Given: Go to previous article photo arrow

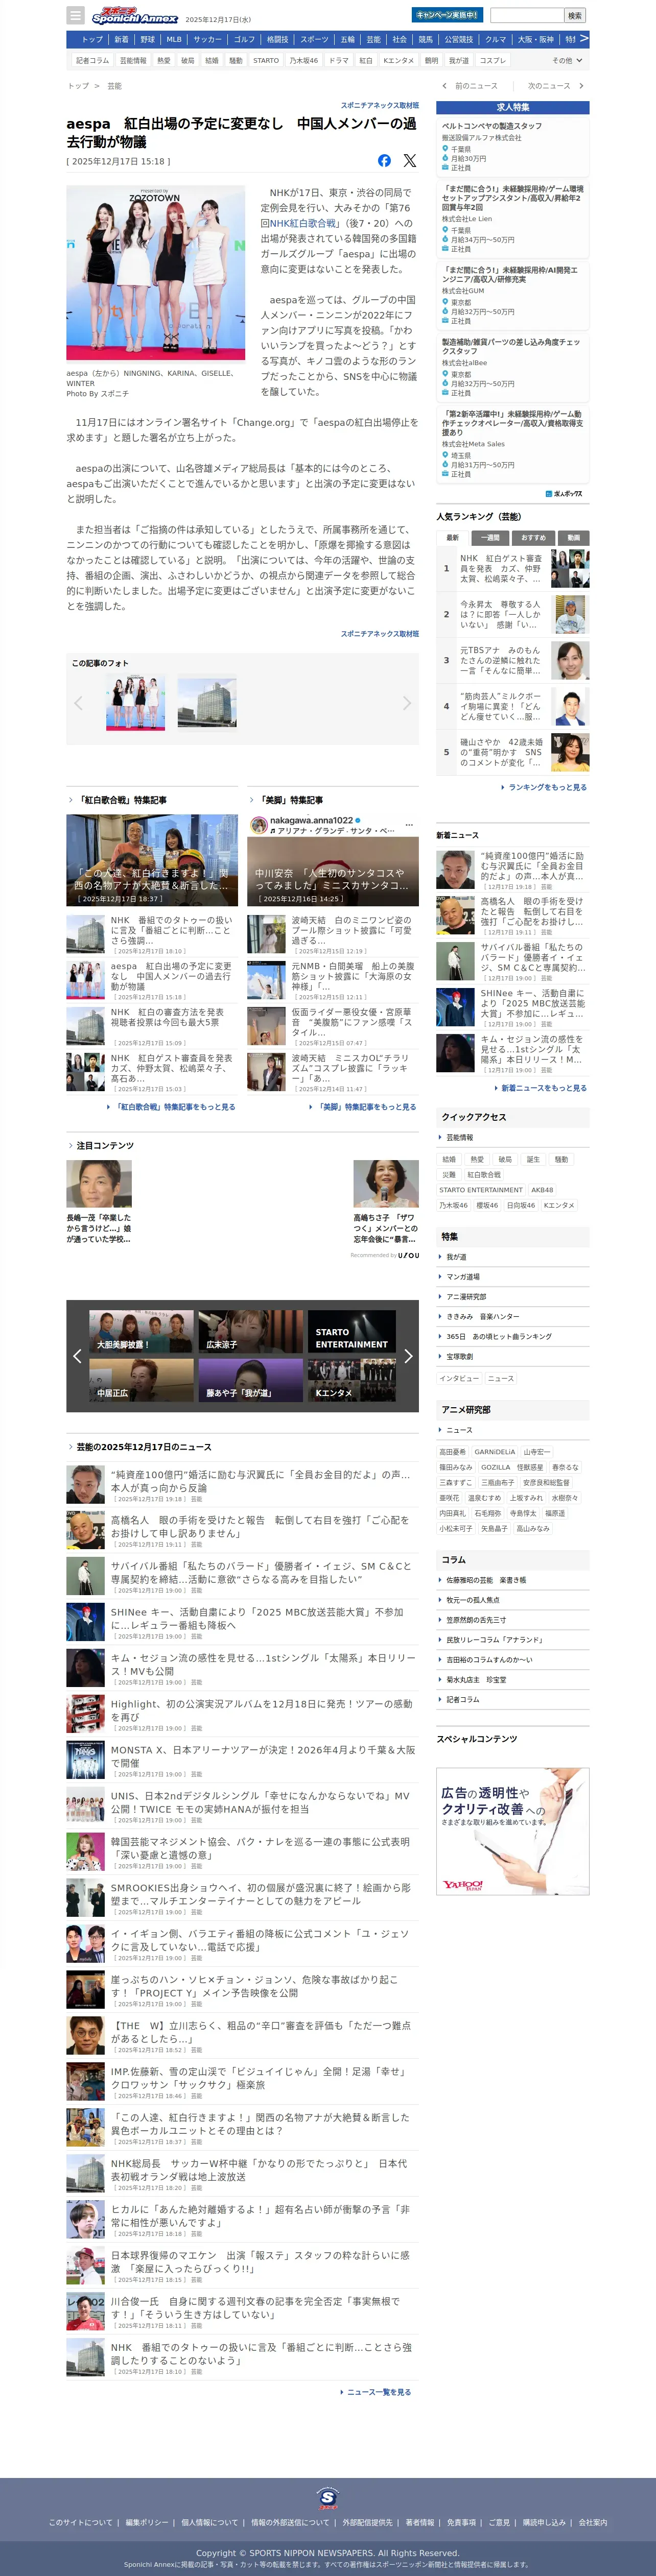Looking at the screenshot, I should [79, 703].
